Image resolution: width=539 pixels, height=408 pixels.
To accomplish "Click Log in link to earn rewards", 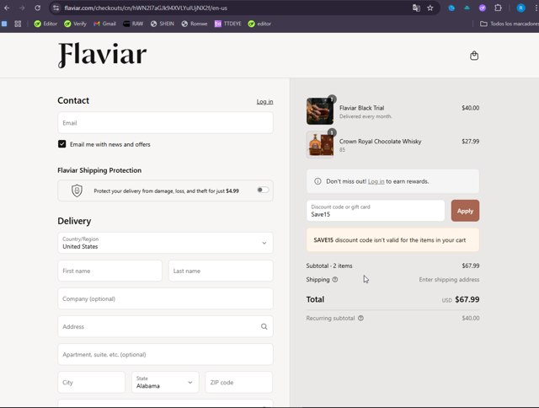I will click(x=376, y=181).
